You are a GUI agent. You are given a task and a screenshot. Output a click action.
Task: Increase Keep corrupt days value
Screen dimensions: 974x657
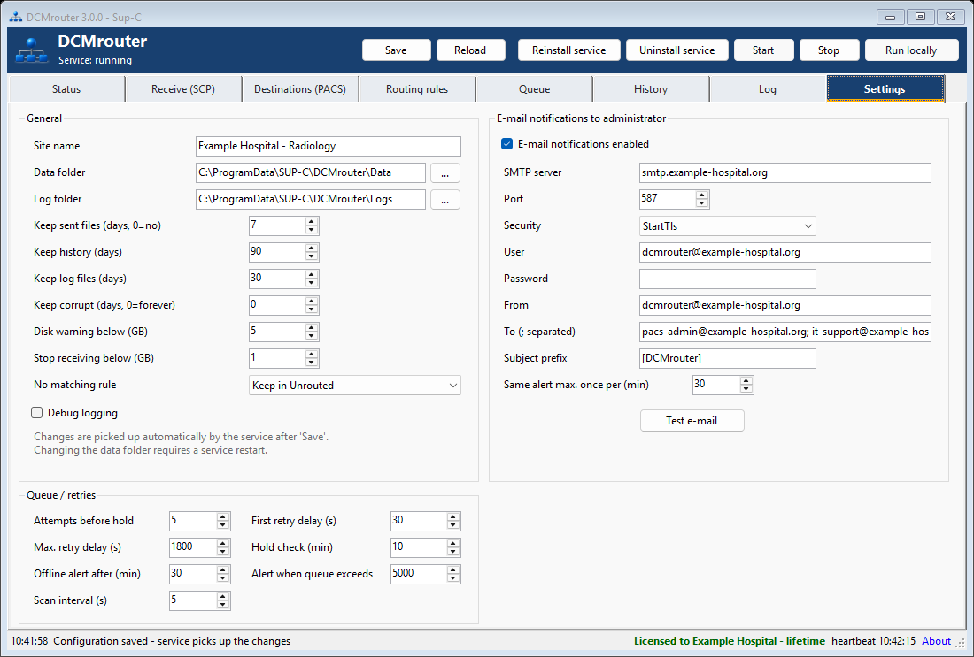312,301
